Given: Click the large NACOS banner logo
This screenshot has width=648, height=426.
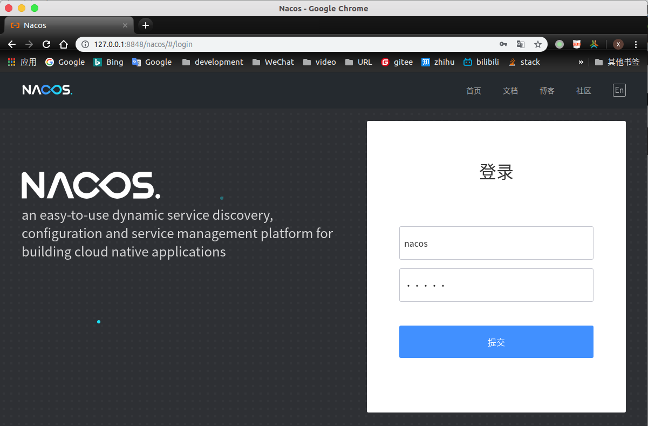Looking at the screenshot, I should 91,185.
